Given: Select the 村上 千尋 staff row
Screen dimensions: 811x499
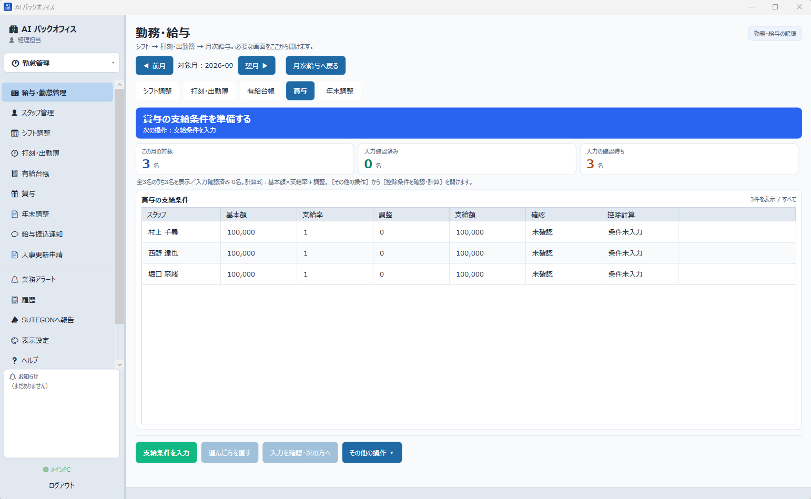Looking at the screenshot, I should coord(469,232).
